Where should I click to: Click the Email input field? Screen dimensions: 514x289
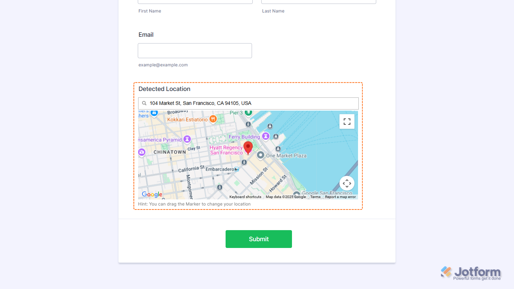195,50
